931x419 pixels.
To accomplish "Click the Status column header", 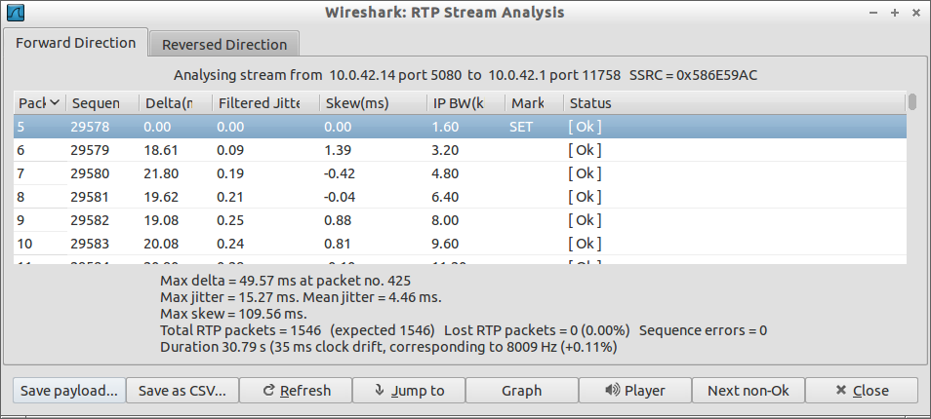I will [735, 103].
